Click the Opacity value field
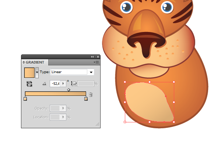Viewport: 221px width, 147px height. tap(55, 108)
